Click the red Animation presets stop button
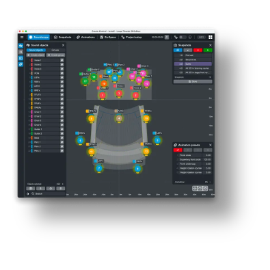The height and width of the screenshot is (270, 270). pos(178,150)
